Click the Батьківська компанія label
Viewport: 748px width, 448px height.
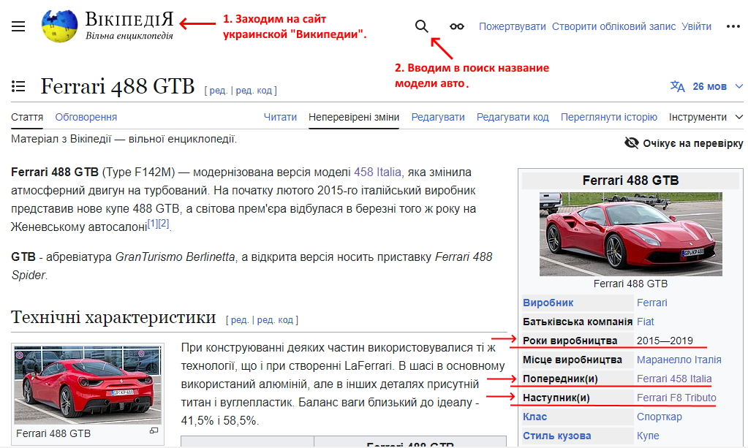(x=577, y=322)
